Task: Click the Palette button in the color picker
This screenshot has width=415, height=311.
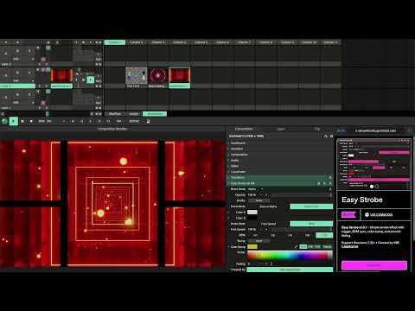Action: [327, 247]
